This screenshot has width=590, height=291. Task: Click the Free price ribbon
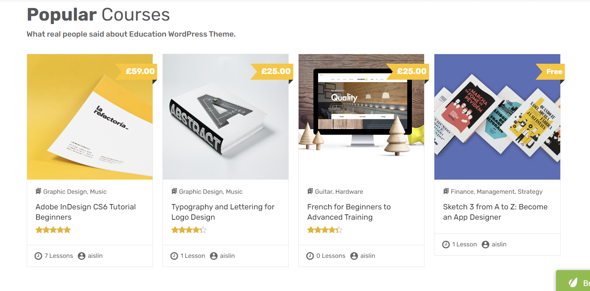coord(550,72)
